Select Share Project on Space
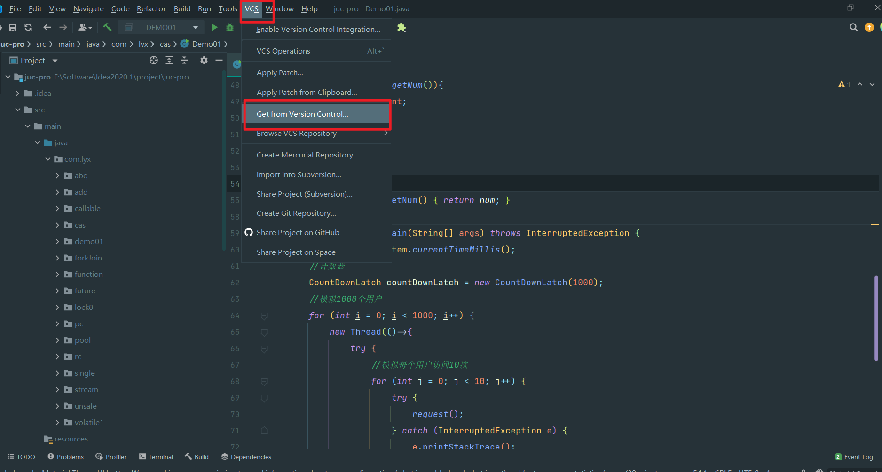This screenshot has width=882, height=472. [316, 252]
